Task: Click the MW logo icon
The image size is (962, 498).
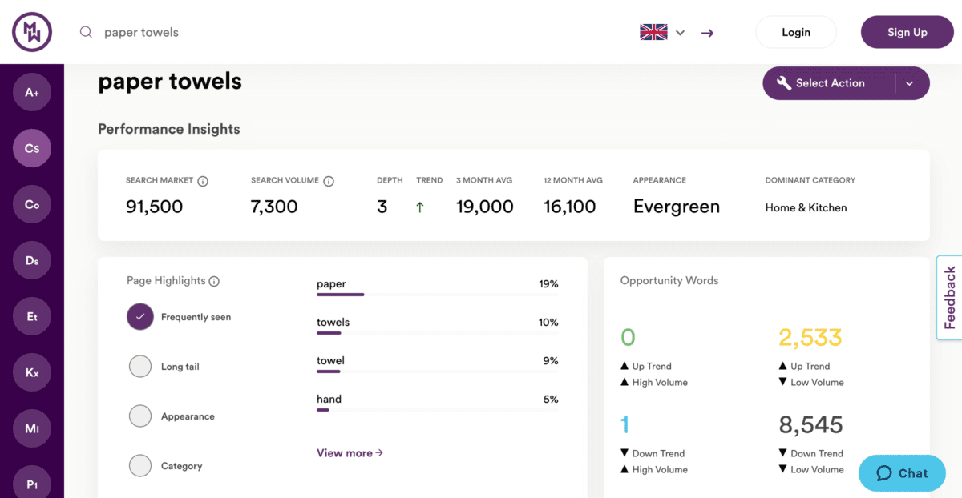Action: 32,32
